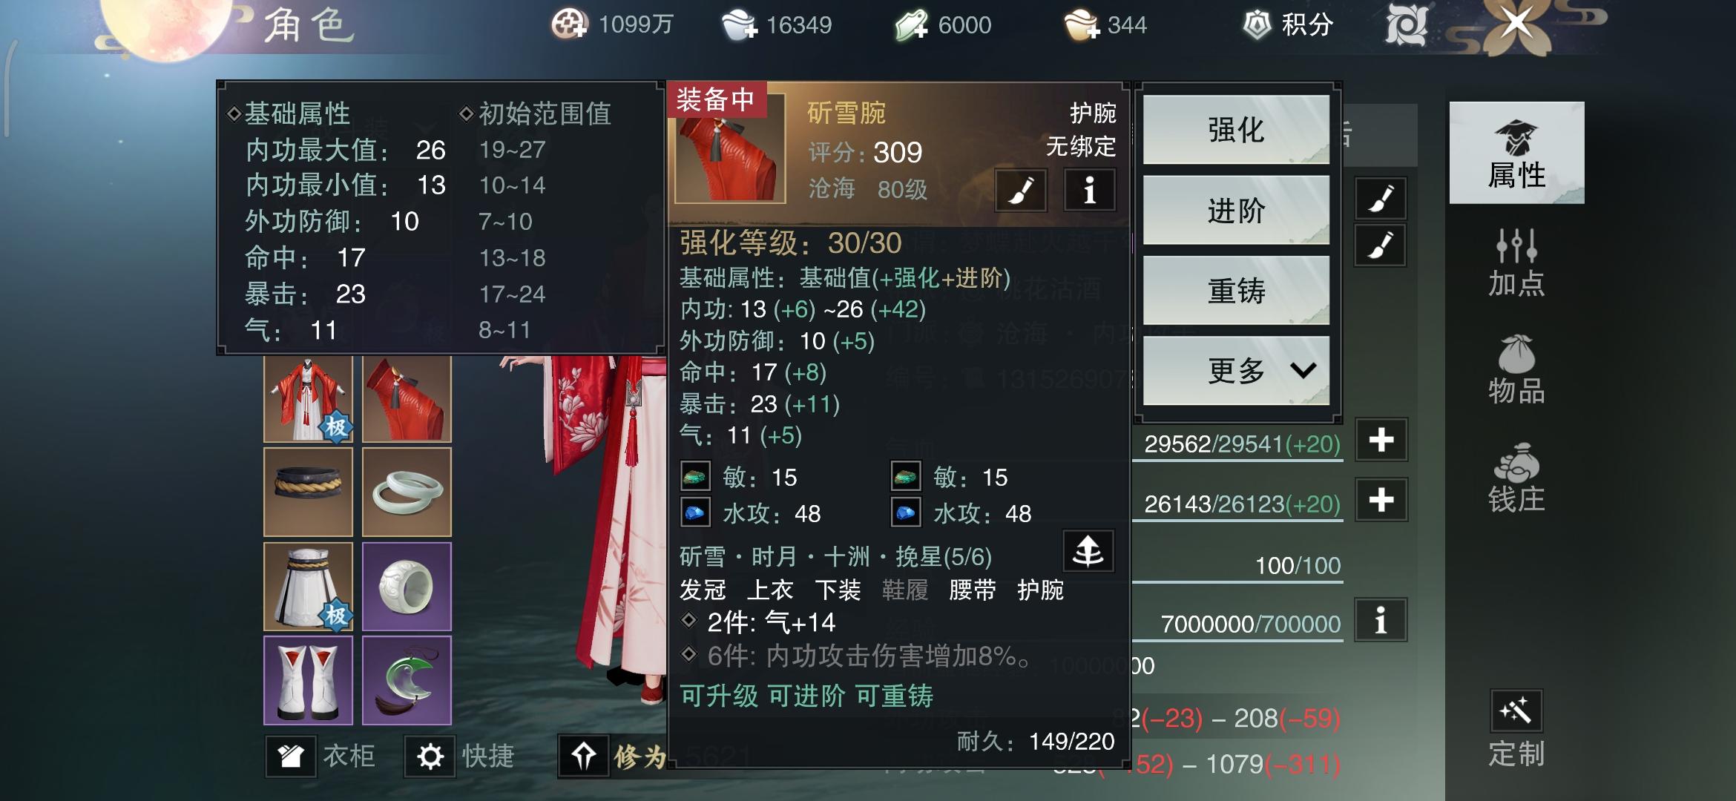Image resolution: width=1736 pixels, height=801 pixels.
Task: Tap the brush icon in equipment tooltip
Action: 1021,191
